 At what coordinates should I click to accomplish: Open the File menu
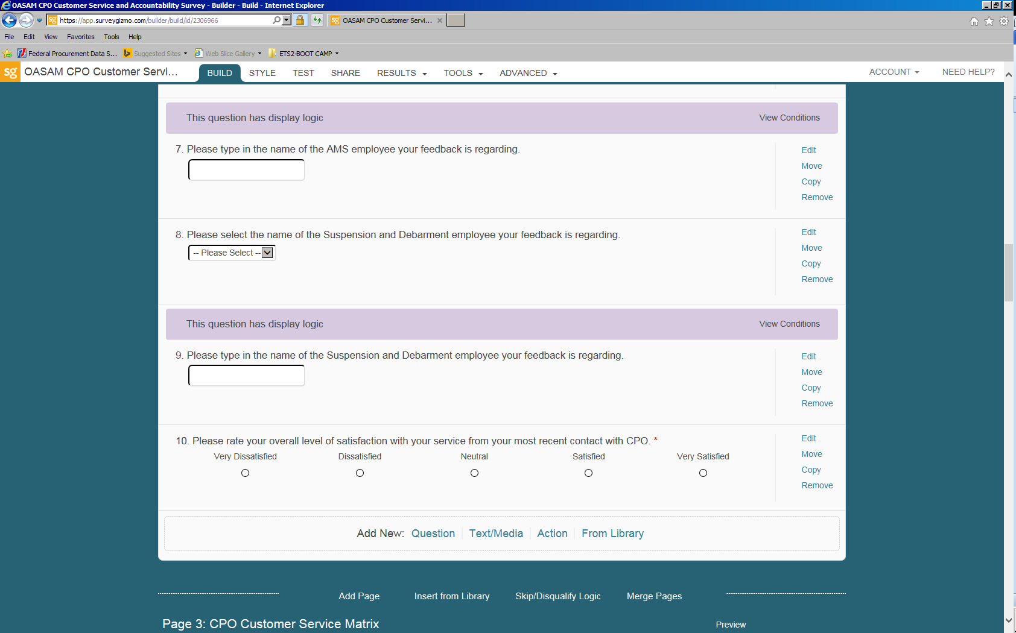[9, 37]
